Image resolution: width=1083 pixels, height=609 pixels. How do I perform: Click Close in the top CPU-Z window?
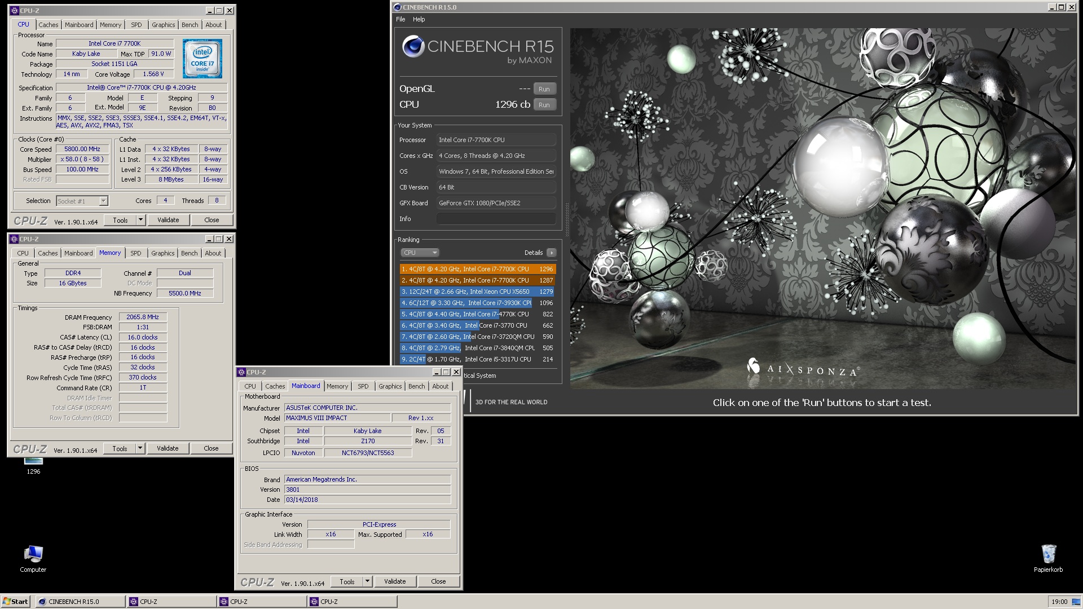[212, 220]
